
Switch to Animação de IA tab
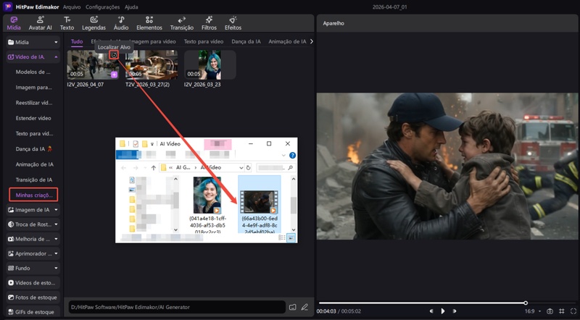[x=287, y=41]
